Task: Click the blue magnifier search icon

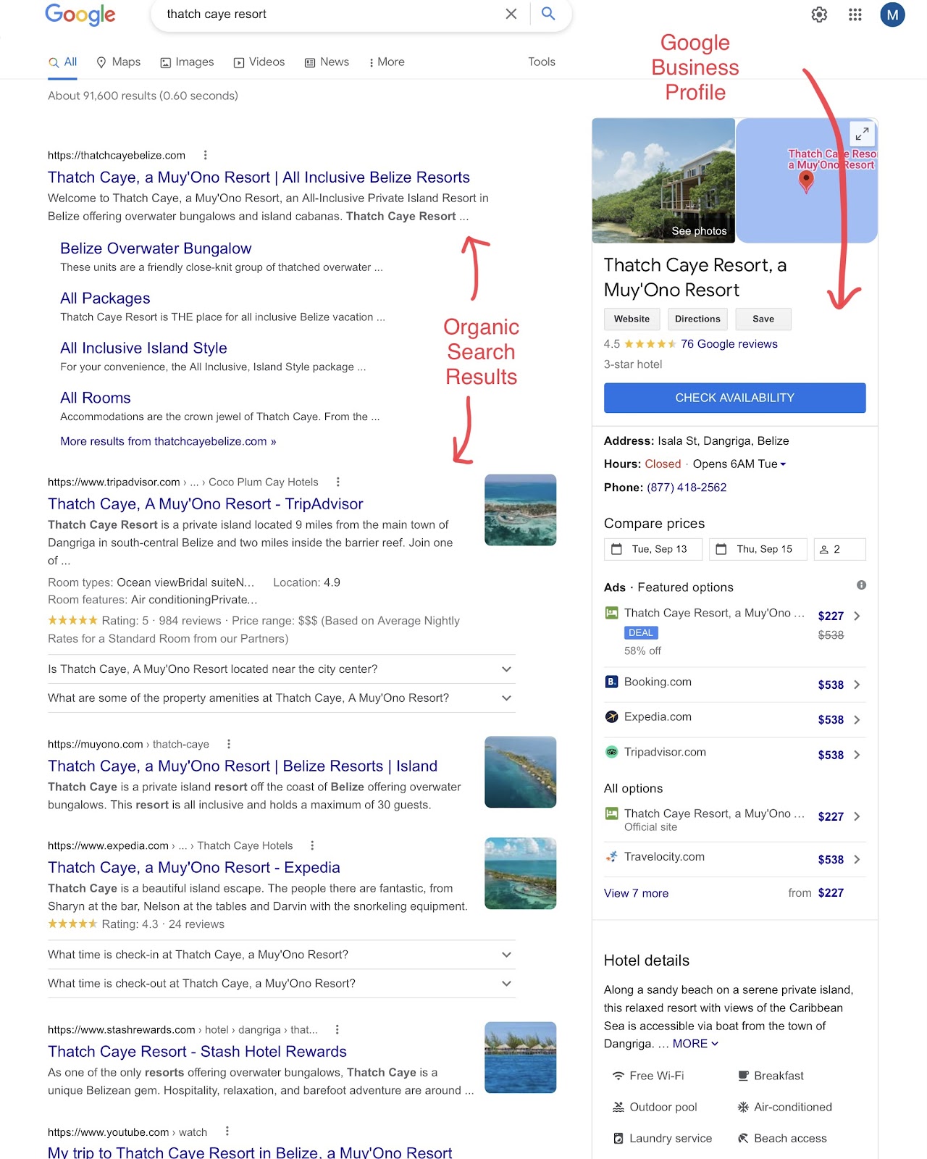Action: pyautogui.click(x=548, y=14)
